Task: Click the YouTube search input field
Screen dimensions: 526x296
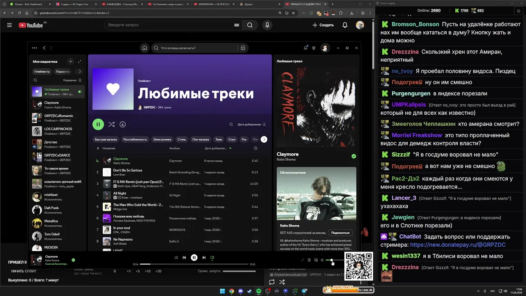Action: (x=173, y=25)
